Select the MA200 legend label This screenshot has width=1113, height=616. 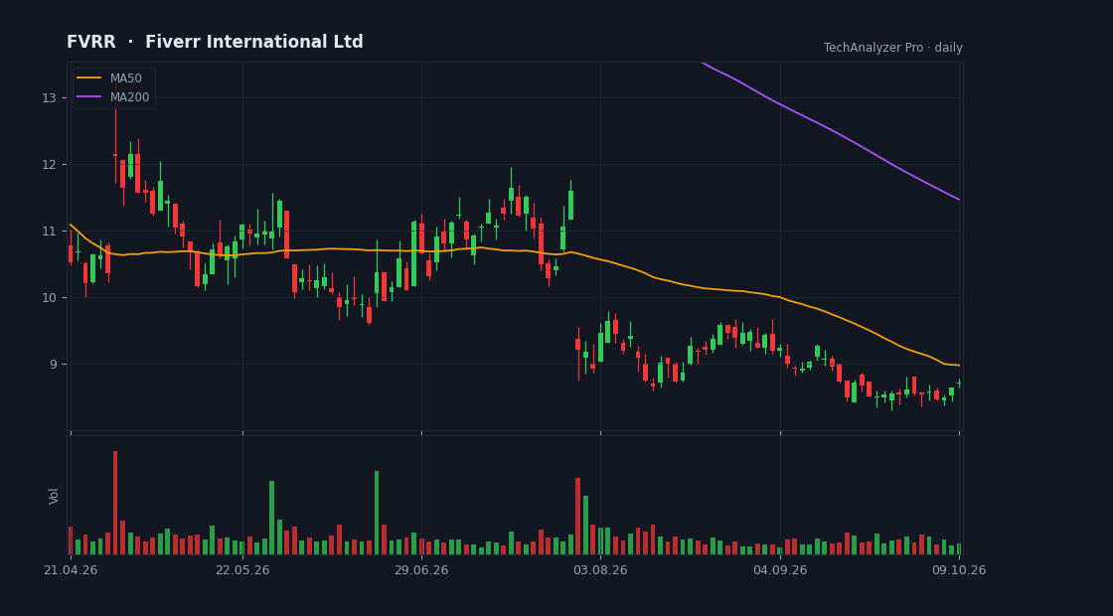point(129,97)
